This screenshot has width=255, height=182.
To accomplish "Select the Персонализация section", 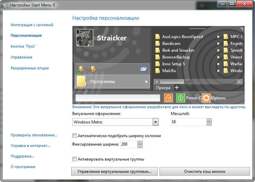I will (26, 35).
